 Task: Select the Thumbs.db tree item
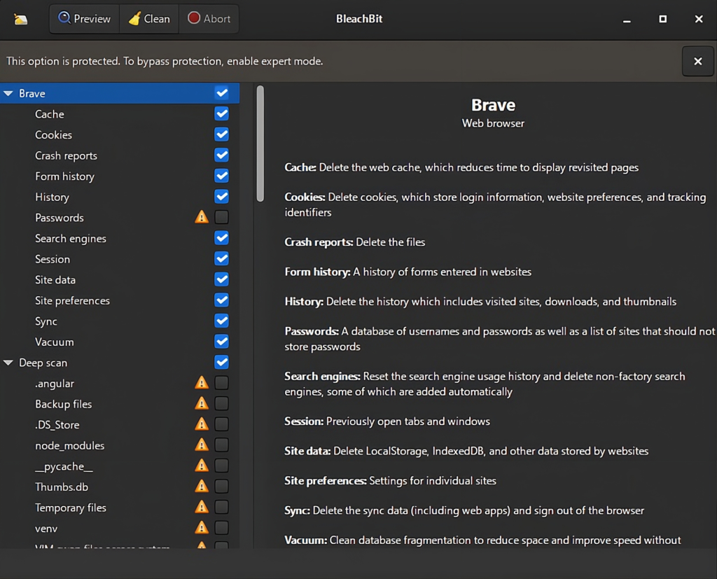point(120,487)
